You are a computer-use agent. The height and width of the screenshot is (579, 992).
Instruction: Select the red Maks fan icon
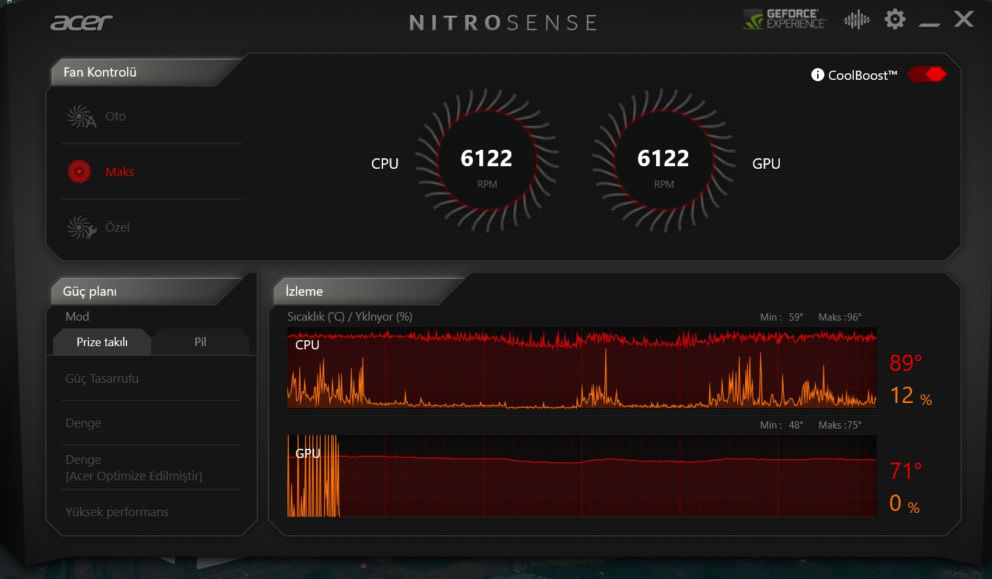79,171
